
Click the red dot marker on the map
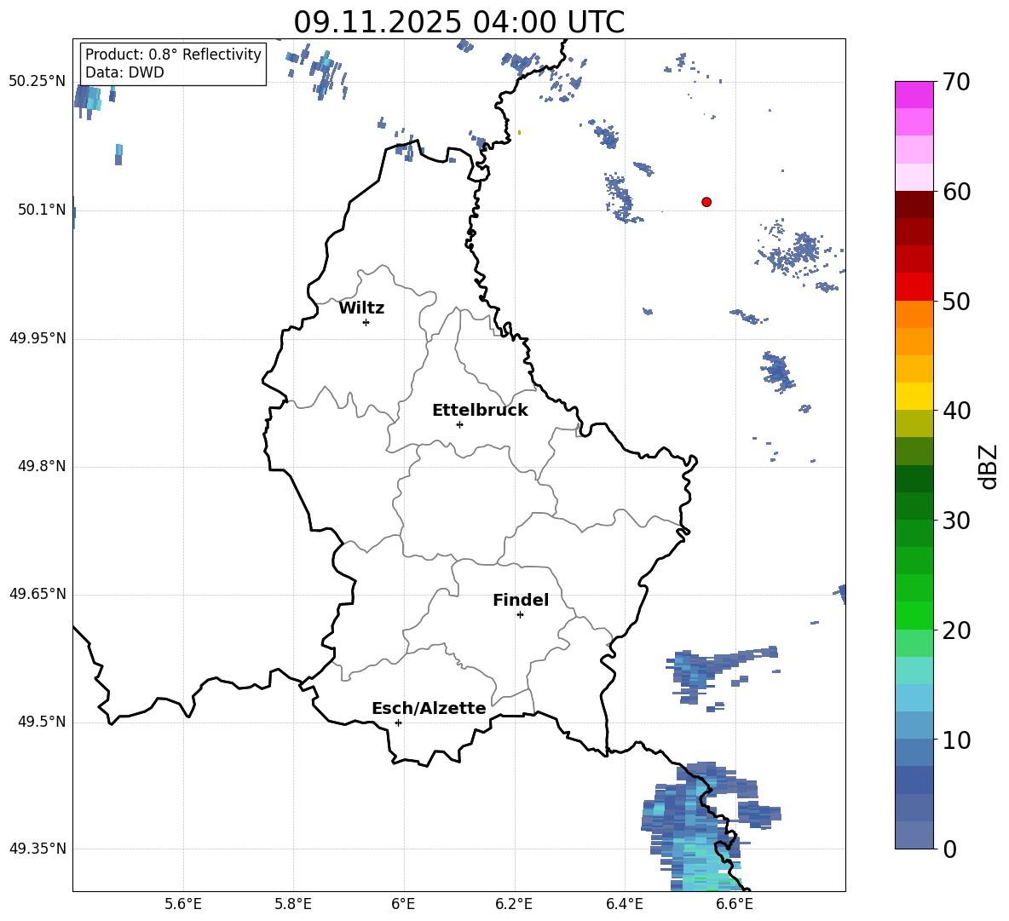(x=706, y=202)
